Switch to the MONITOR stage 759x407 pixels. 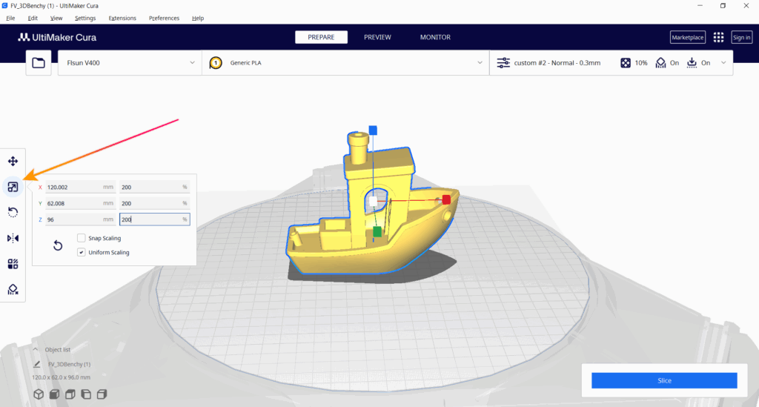435,37
